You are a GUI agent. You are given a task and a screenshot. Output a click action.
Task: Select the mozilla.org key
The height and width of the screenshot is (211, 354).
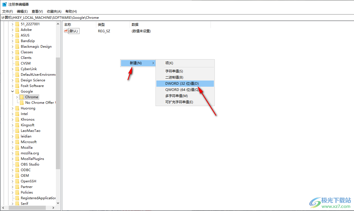click(x=30, y=153)
